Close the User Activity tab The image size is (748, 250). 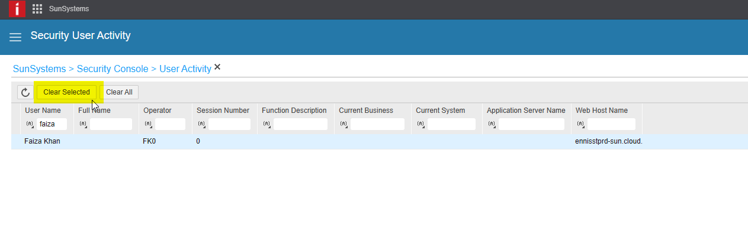[x=217, y=67]
